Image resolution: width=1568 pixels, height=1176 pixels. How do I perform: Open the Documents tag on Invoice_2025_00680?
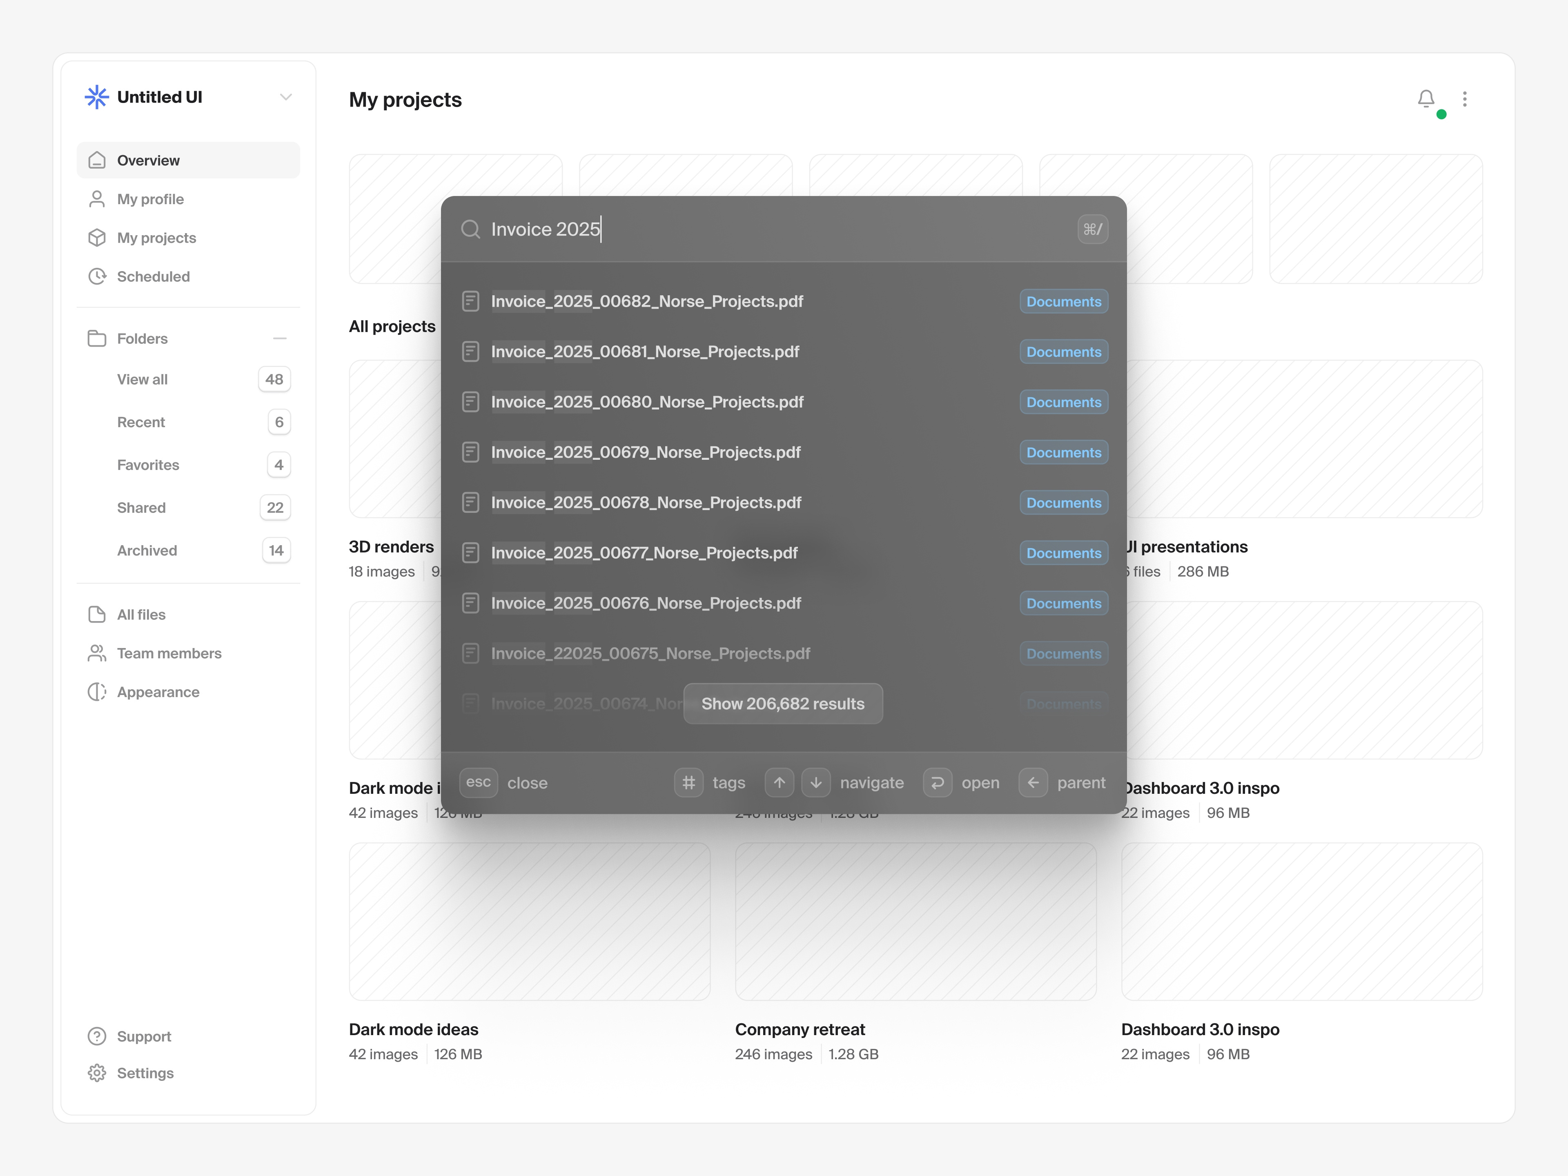coord(1063,402)
